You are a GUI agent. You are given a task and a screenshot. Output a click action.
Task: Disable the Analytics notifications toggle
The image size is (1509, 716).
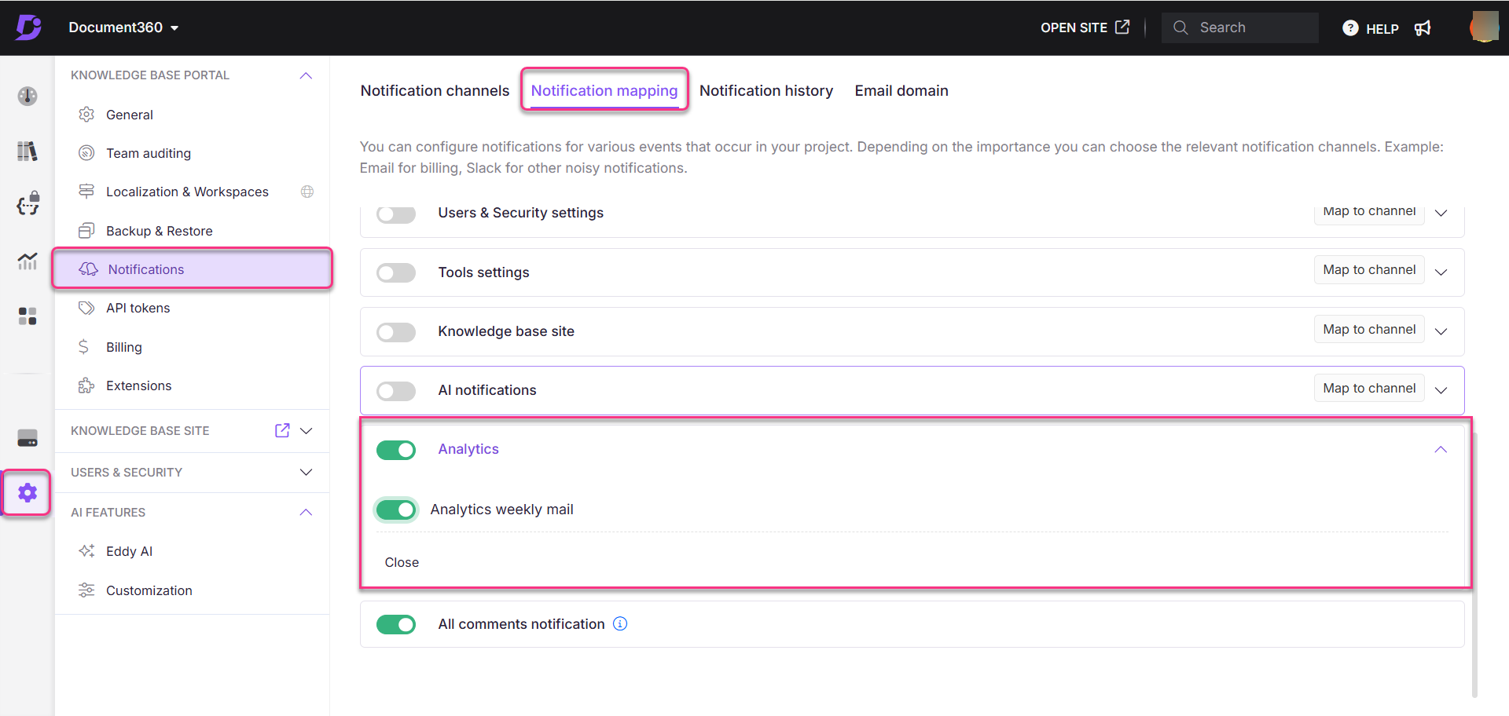point(396,450)
